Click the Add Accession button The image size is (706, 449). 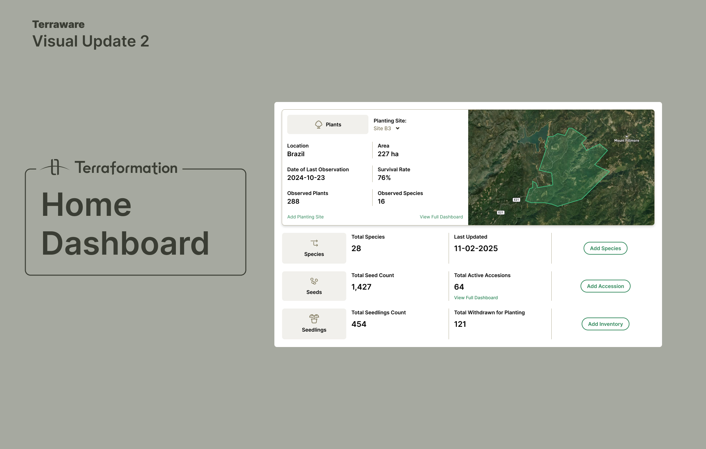click(x=605, y=286)
